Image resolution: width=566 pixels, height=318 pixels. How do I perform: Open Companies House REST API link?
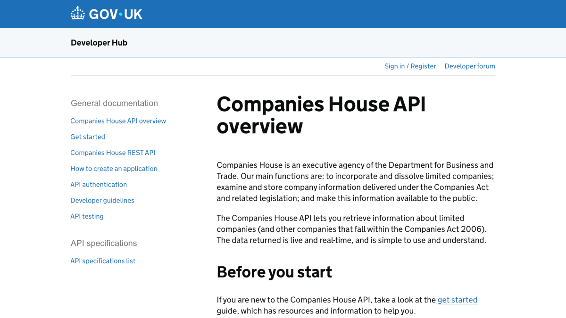pos(113,153)
